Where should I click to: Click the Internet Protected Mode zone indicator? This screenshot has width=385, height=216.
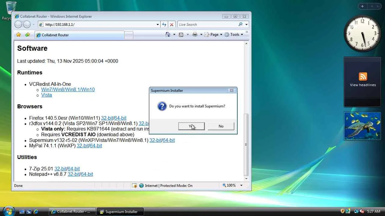[x=166, y=186]
